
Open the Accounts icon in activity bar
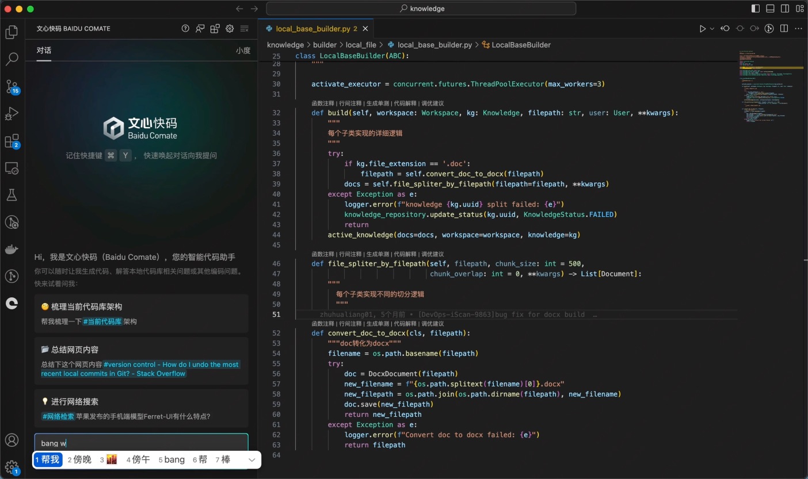(x=12, y=440)
